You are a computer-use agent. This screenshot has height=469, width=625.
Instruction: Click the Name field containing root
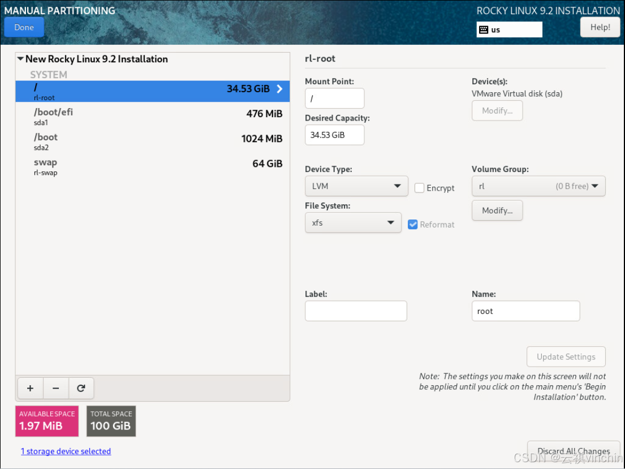click(525, 311)
